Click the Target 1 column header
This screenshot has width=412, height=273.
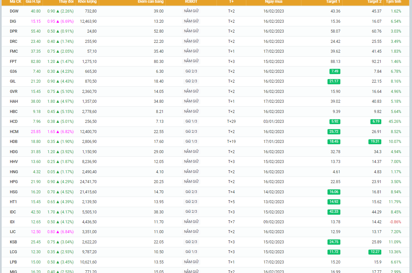(333, 2)
